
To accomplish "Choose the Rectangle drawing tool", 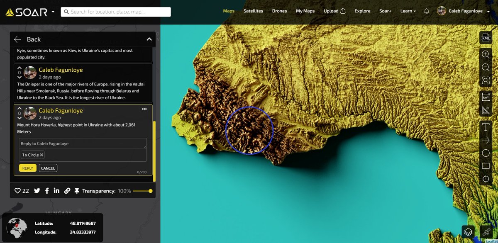I will click(486, 166).
